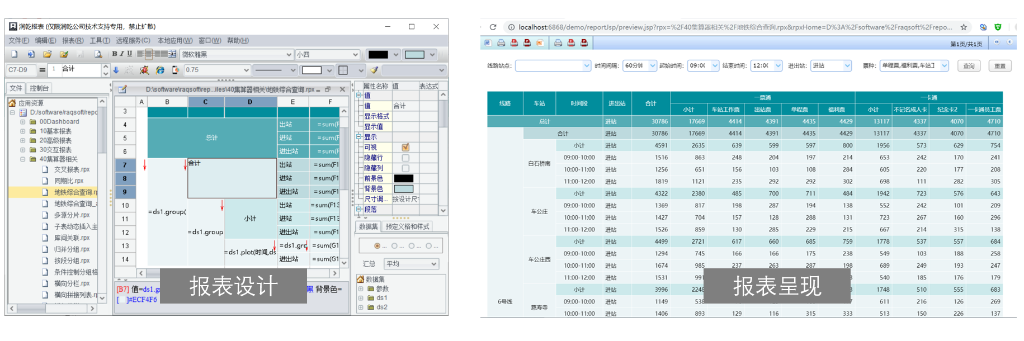Click the 查询 query button
The width and height of the screenshot is (1024, 341).
tap(969, 66)
